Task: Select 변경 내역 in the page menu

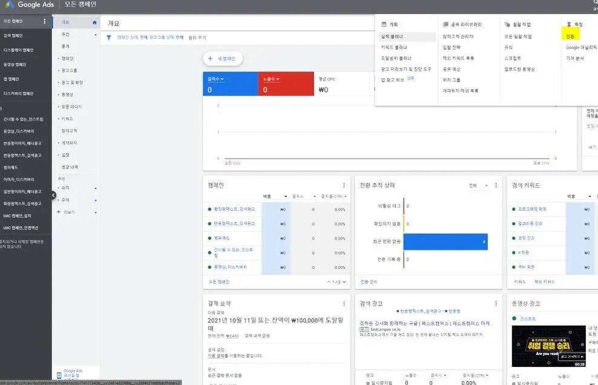Action: 70,167
